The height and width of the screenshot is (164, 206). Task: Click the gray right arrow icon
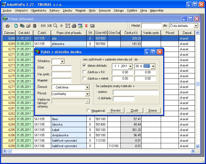click(61, 26)
